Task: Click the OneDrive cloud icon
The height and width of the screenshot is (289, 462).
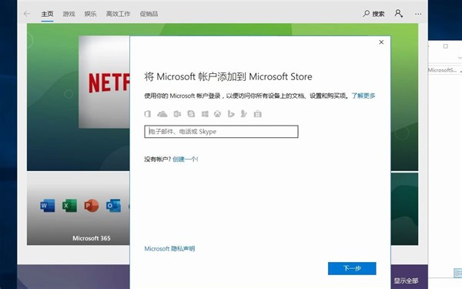Action: [162, 114]
